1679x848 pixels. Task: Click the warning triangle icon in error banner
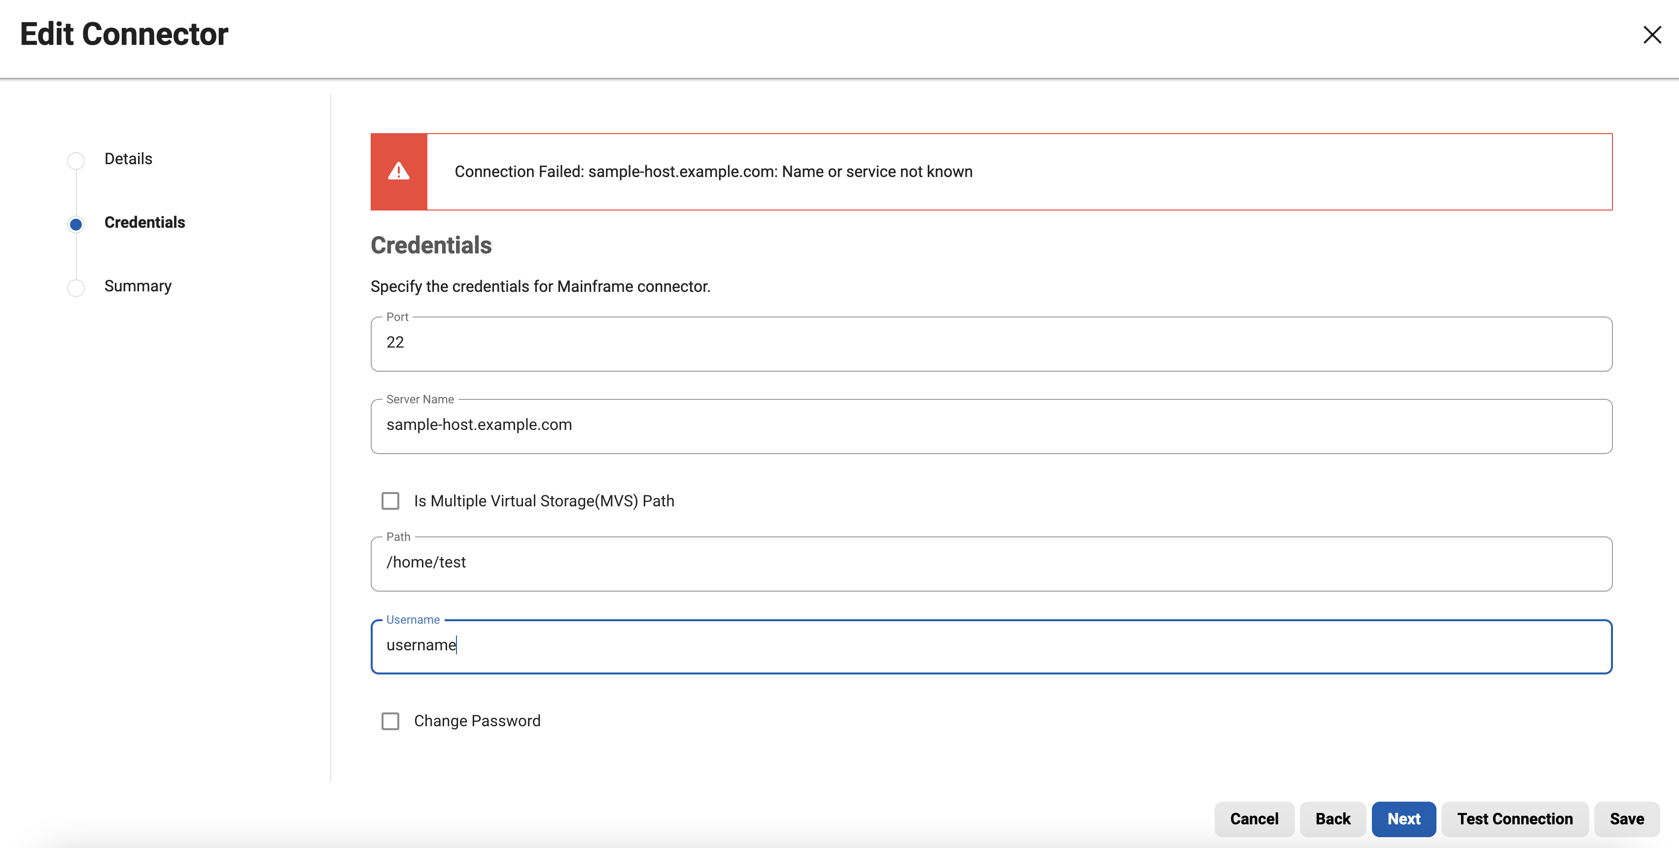pos(398,172)
